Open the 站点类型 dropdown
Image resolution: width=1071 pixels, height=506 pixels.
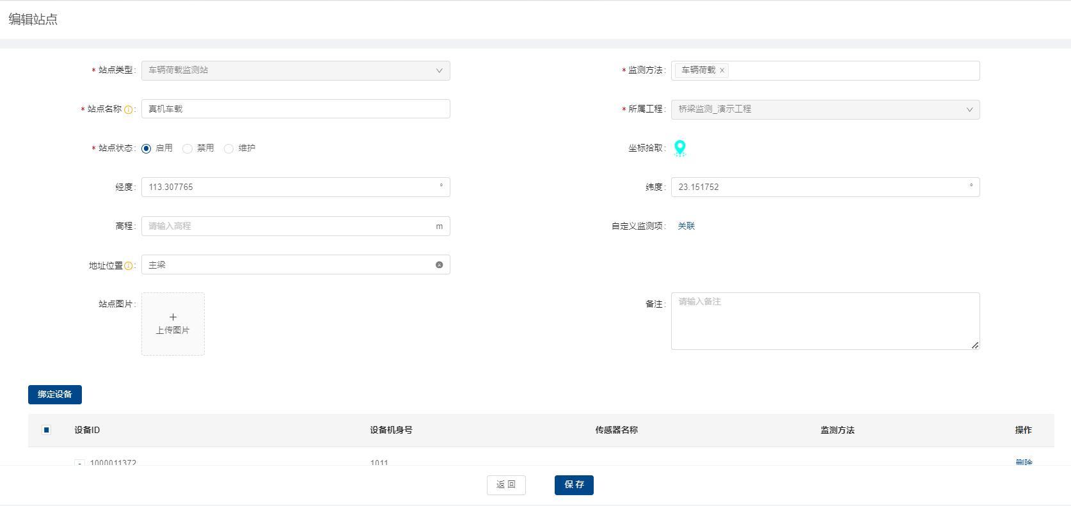295,70
